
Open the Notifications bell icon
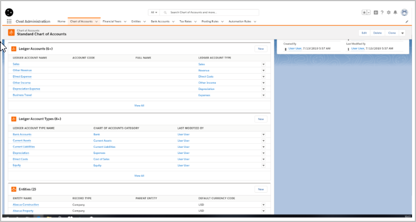pos(395,12)
